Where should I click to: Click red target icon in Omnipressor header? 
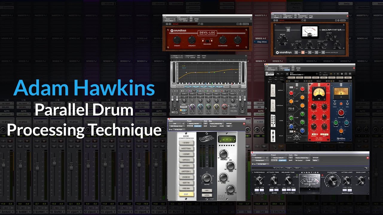click(368, 158)
